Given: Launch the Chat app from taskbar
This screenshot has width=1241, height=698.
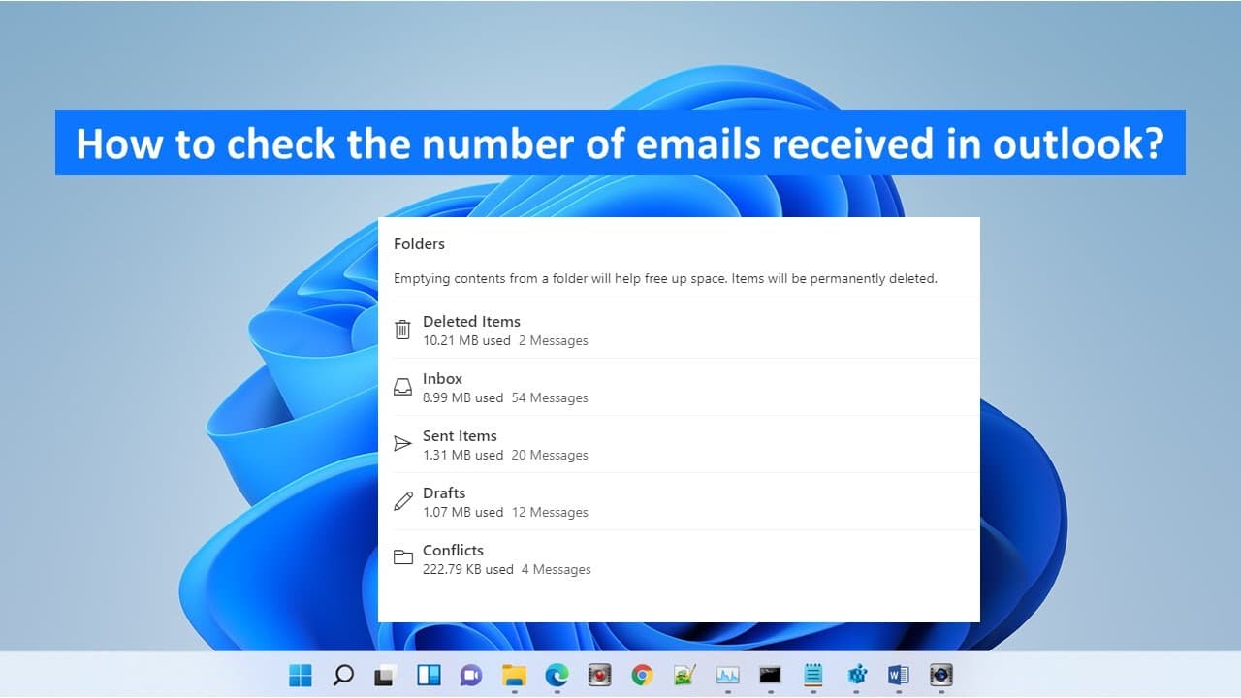Looking at the screenshot, I should click(x=471, y=675).
